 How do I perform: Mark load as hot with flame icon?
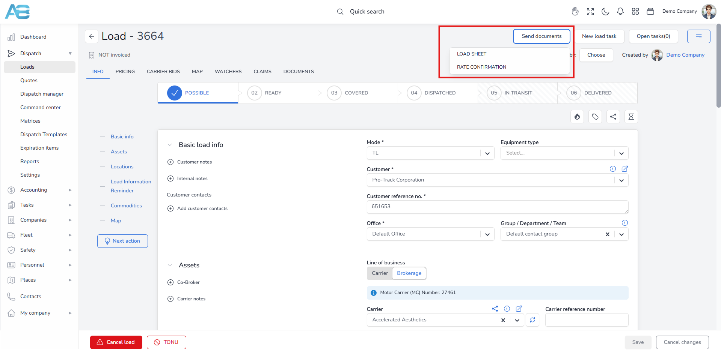point(577,117)
